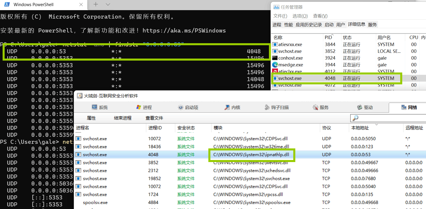Open the 文件(F) menu in Task Manager
The image size is (426, 209).
tap(280, 16)
